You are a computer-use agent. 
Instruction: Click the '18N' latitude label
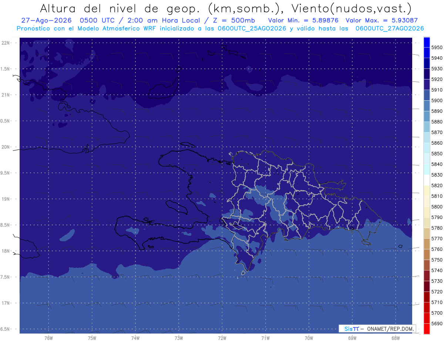6,251
